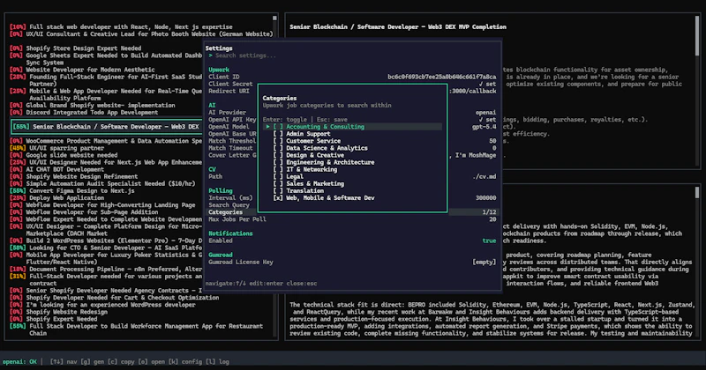Select job 'Discord Integrated Todo App Development'
The width and height of the screenshot is (706, 370).
coord(84,113)
